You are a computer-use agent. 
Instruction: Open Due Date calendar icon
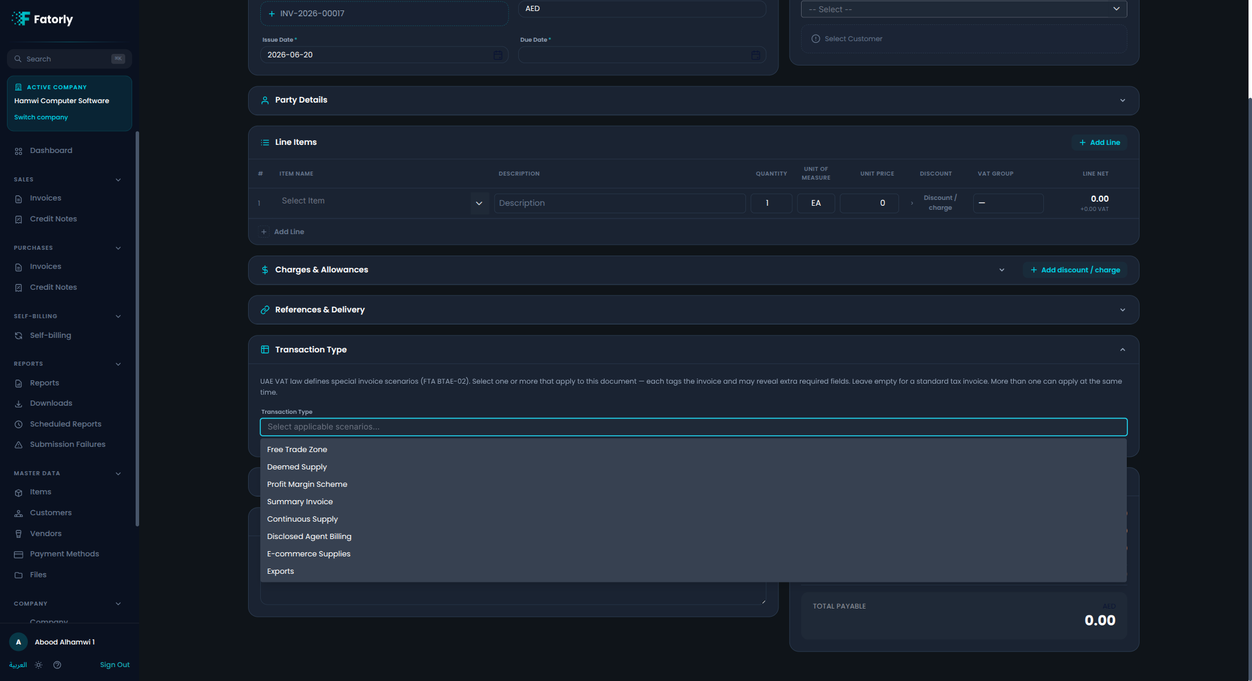(x=755, y=55)
